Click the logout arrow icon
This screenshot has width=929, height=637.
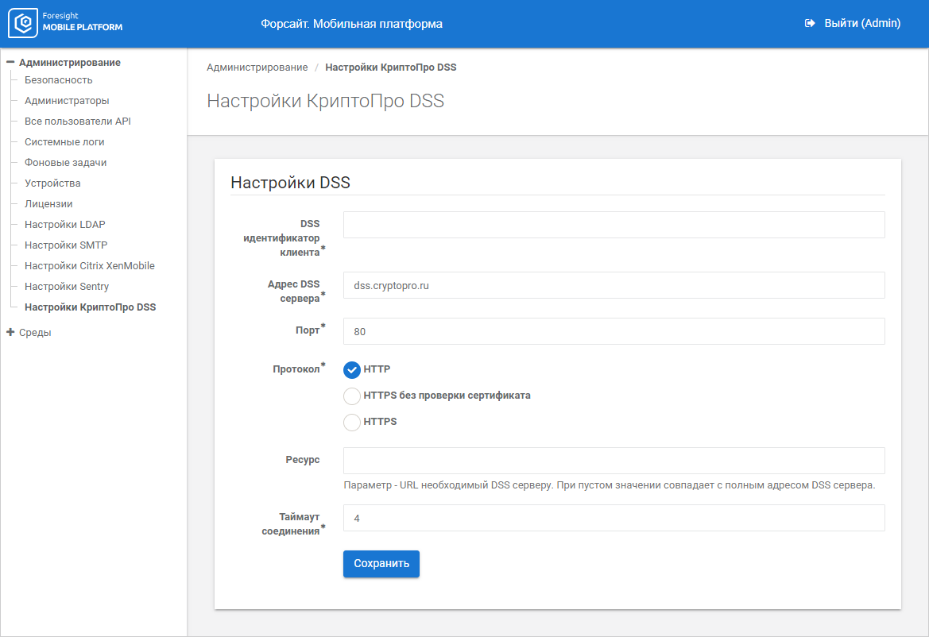click(x=810, y=24)
